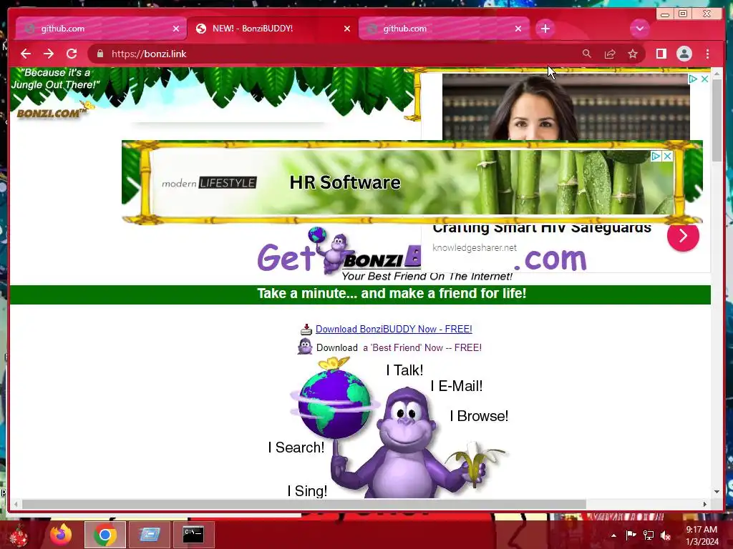Click the 'I Talk!' text
733x549 pixels.
coord(404,370)
